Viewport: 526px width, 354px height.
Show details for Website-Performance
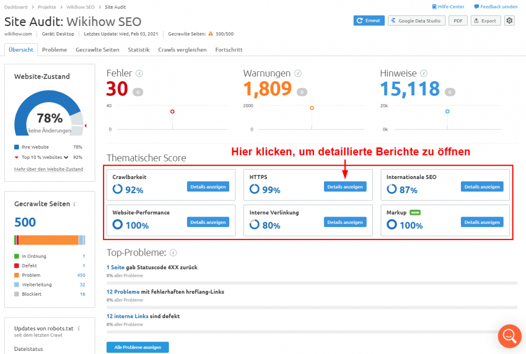(x=208, y=222)
